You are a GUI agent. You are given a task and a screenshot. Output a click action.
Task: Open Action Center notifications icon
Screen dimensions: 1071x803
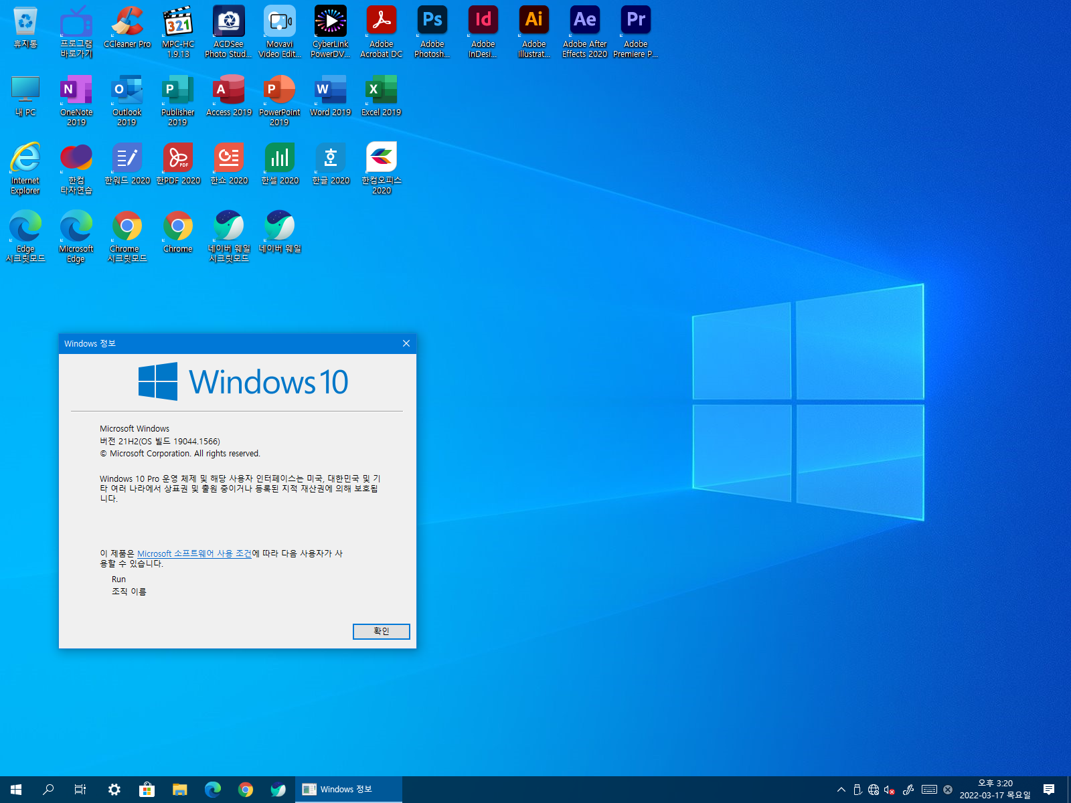(x=1049, y=790)
